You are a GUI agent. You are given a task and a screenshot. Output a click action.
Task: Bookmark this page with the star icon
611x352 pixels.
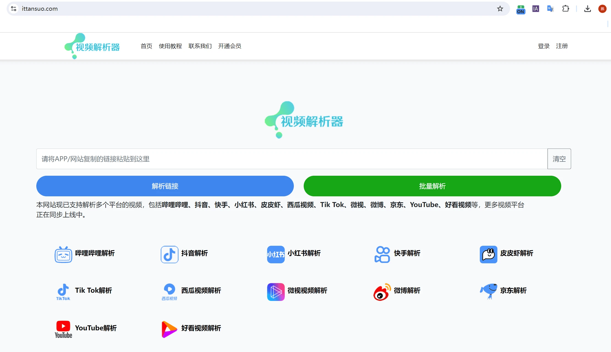(x=500, y=9)
